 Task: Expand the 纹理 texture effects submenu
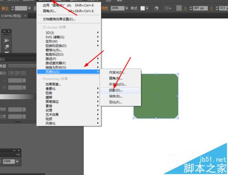68,110
